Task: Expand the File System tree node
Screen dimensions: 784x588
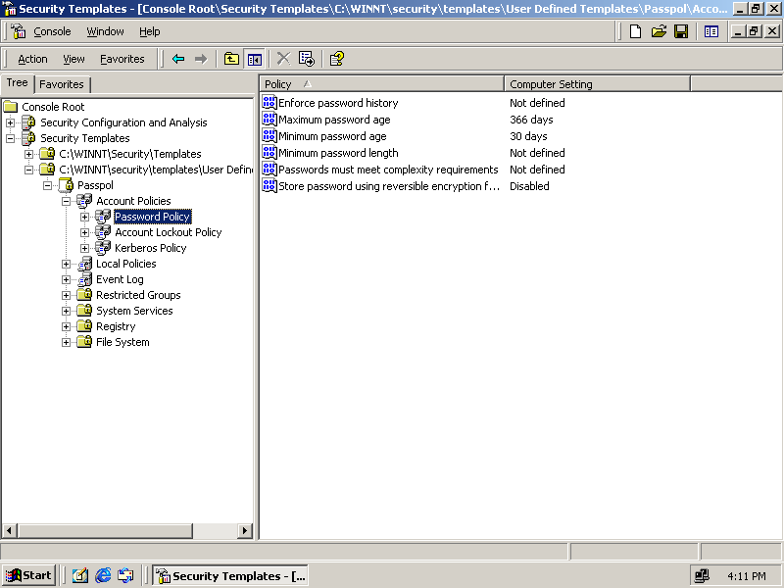Action: pyautogui.click(x=67, y=342)
